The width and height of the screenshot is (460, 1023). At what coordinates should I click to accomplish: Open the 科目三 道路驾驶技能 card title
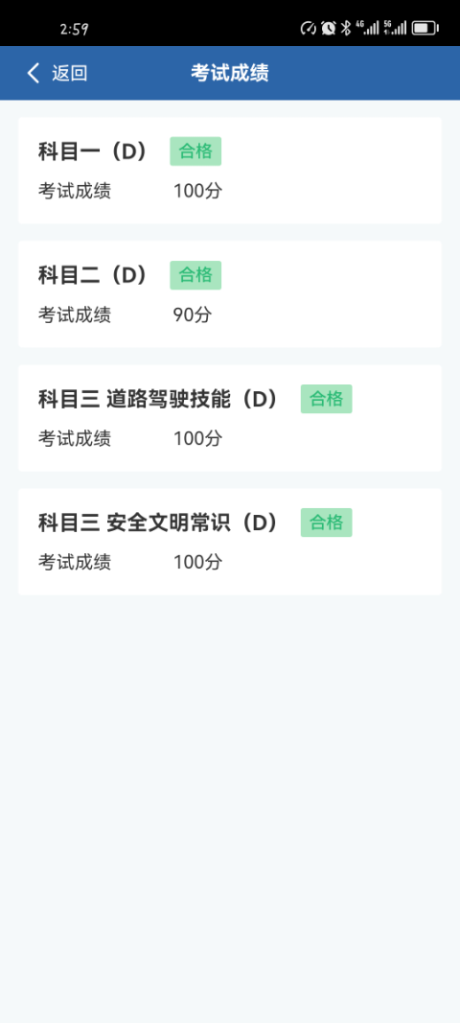pos(158,399)
